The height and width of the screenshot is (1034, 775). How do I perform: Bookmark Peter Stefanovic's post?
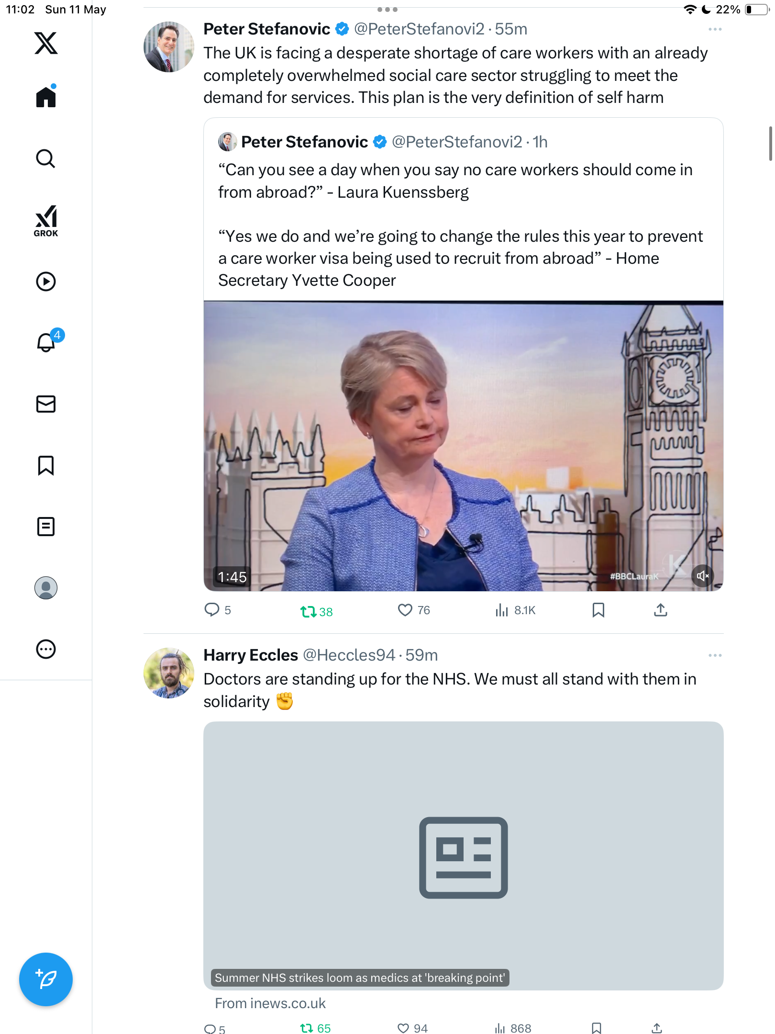tap(598, 610)
